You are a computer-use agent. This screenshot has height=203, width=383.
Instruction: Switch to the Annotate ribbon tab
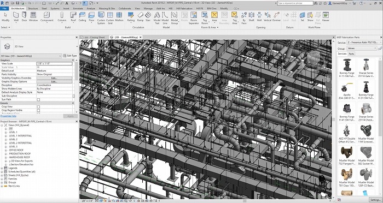(x=78, y=8)
